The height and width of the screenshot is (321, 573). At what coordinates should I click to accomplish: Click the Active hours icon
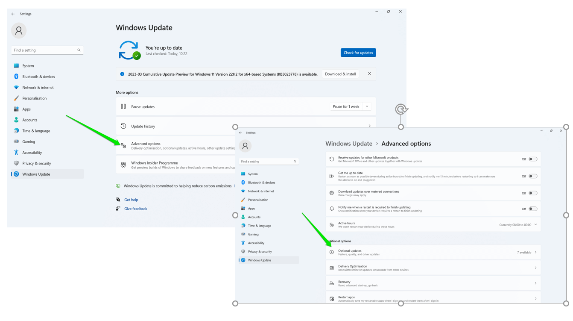[x=332, y=225]
